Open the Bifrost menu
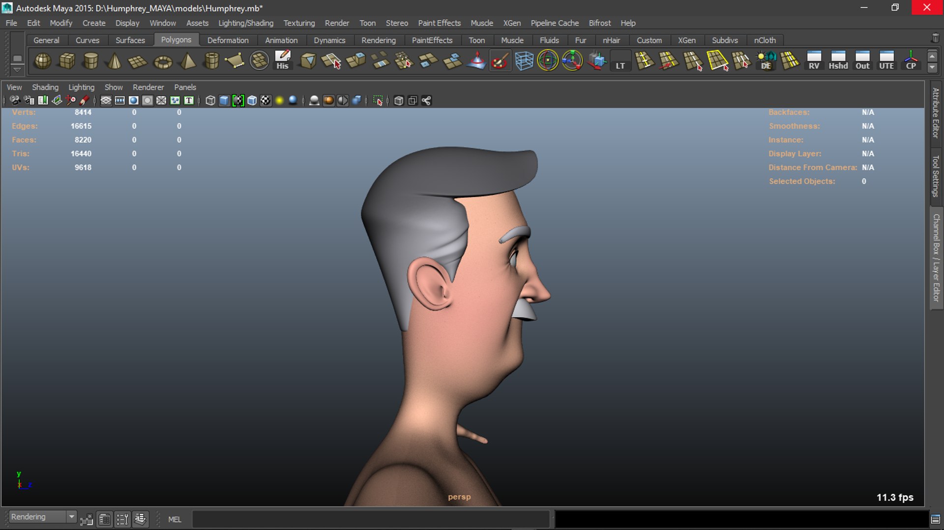944x530 pixels. coord(599,23)
